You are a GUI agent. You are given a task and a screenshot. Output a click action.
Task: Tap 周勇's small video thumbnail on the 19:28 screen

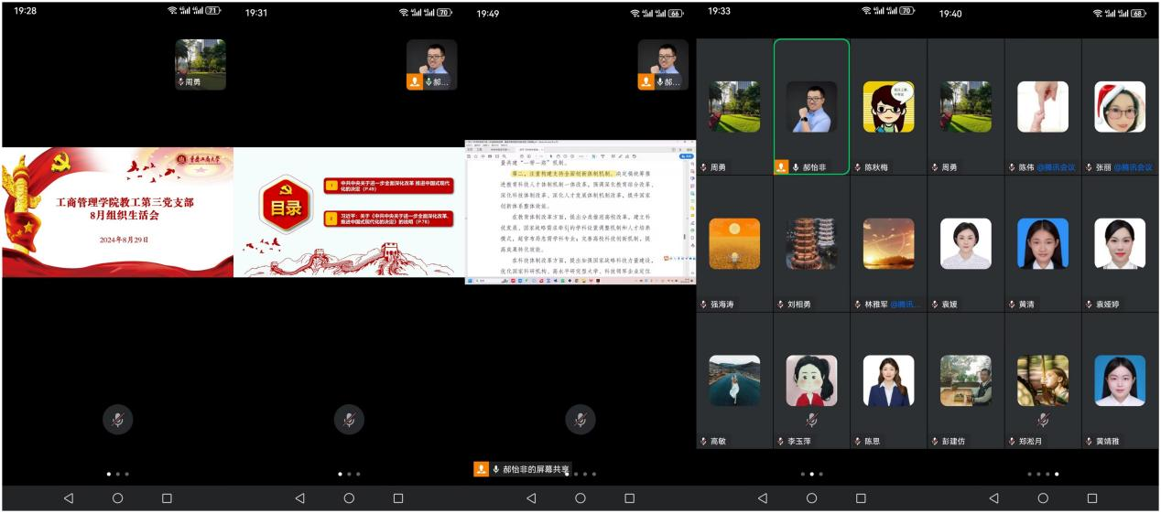coord(201,64)
